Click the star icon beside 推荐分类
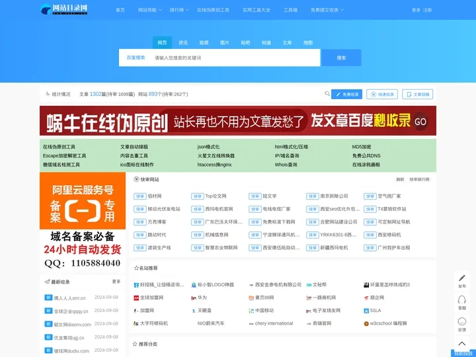The height and width of the screenshot is (357, 476). pos(135,344)
